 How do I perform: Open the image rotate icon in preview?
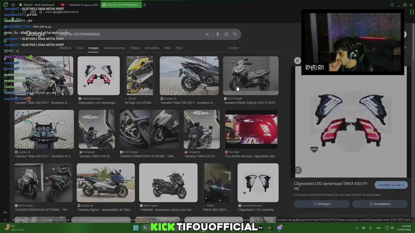coord(298,170)
